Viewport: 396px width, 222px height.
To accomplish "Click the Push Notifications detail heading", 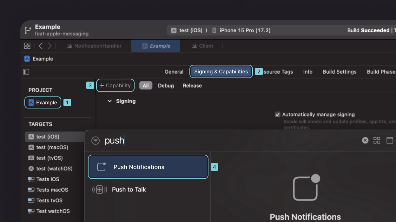I will 305,217.
